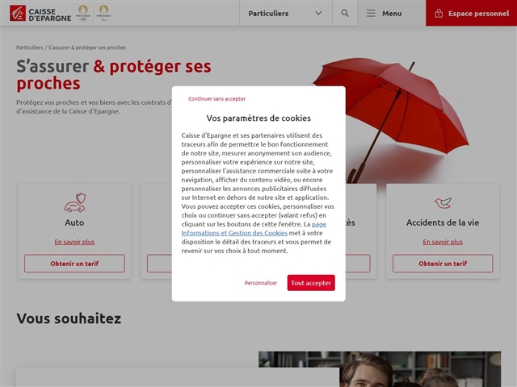Click the bird icon above Accidents de la vie

pos(442,202)
